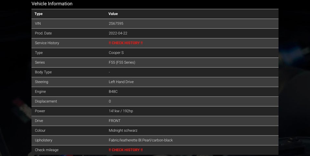Click the Cooper S value

tap(116, 53)
